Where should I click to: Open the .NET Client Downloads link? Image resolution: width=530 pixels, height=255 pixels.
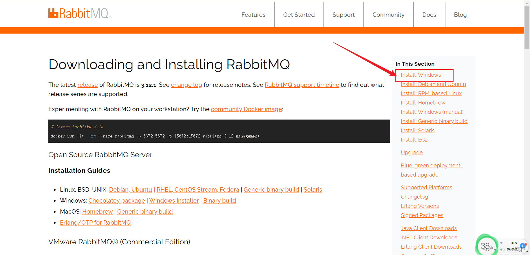(429, 238)
